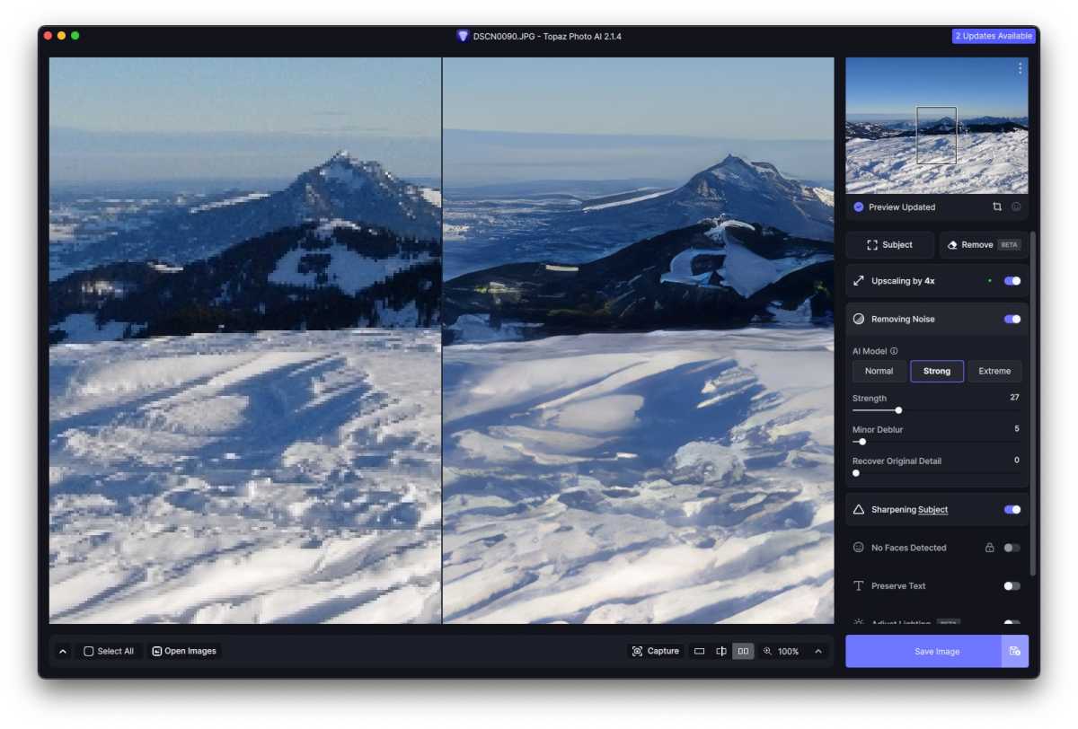Click the Recover Original Detail slider handle
Screen dimensions: 1078x729
click(856, 473)
